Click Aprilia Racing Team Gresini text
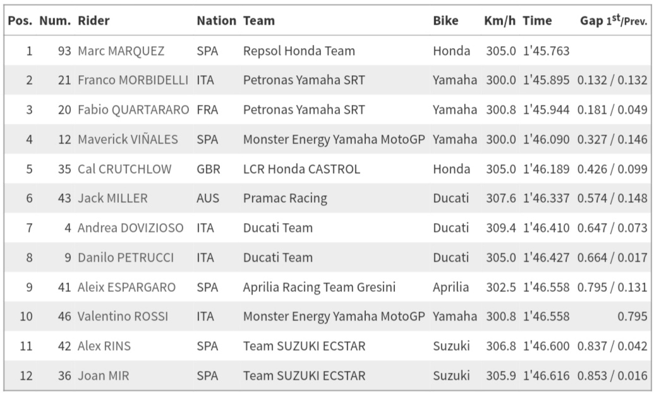This screenshot has width=654, height=393. 319,287
